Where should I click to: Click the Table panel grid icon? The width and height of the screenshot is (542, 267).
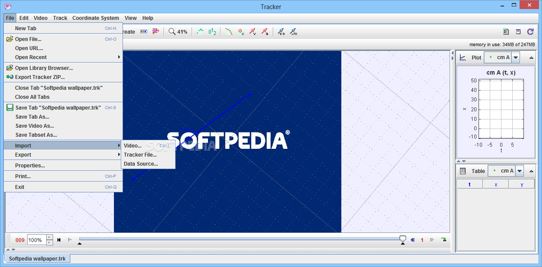click(463, 171)
